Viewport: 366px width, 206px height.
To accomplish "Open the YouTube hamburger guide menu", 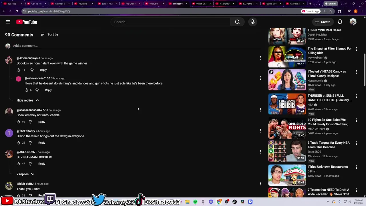I will coord(8,22).
